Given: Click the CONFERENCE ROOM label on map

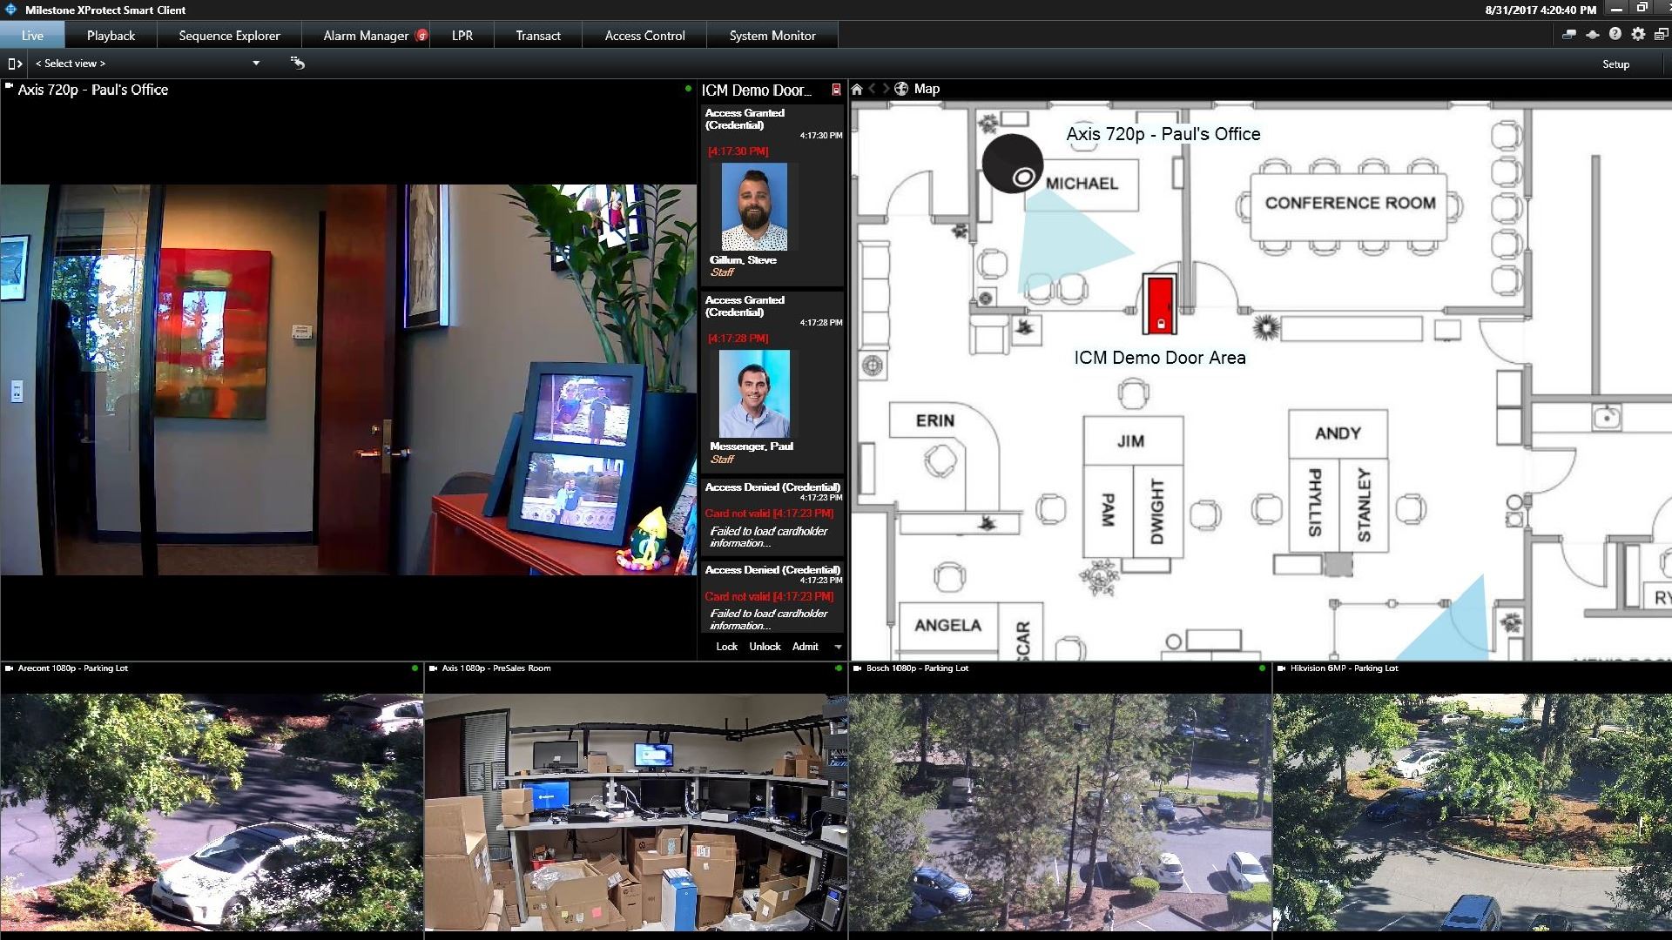Looking at the screenshot, I should (x=1350, y=203).
